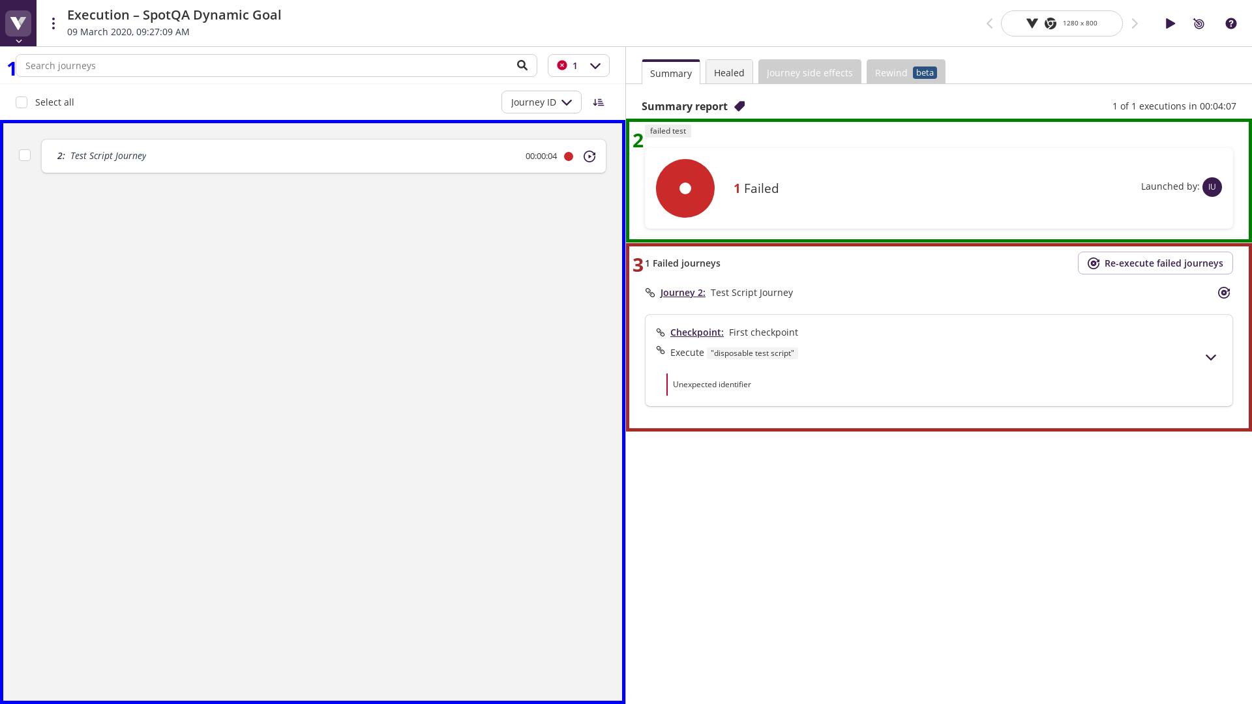Open the failed status filter dropdown
Image resolution: width=1252 pixels, height=704 pixels.
(578, 65)
